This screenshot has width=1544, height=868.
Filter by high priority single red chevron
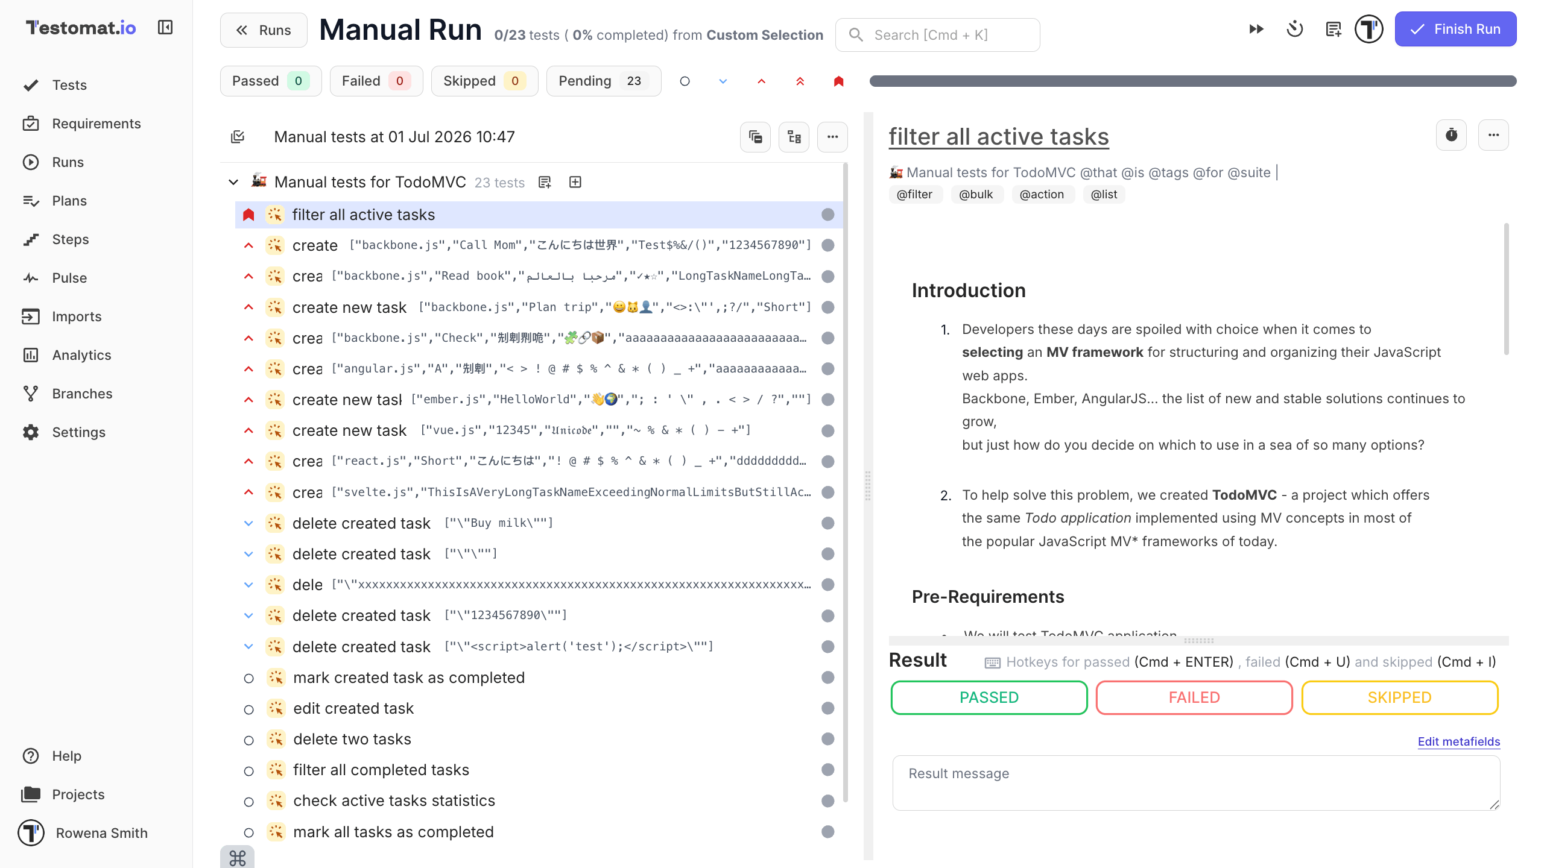[762, 81]
